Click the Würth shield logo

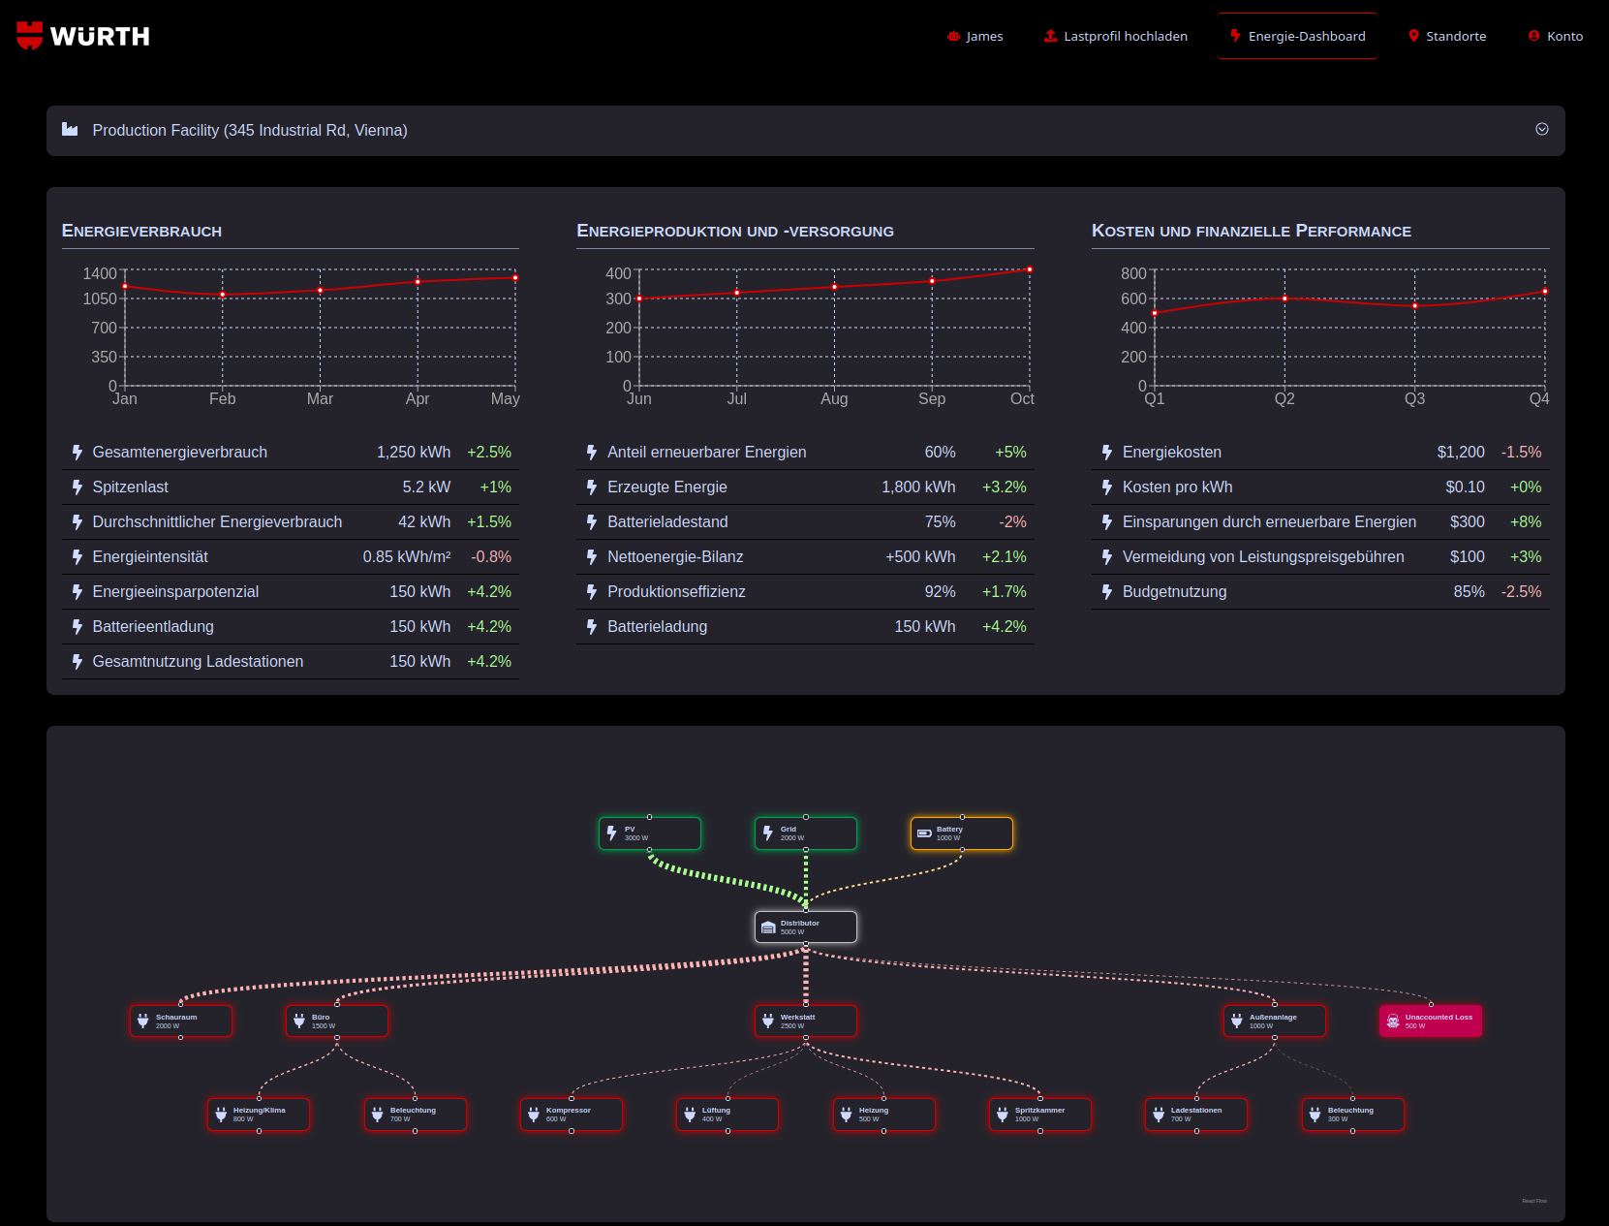30,36
